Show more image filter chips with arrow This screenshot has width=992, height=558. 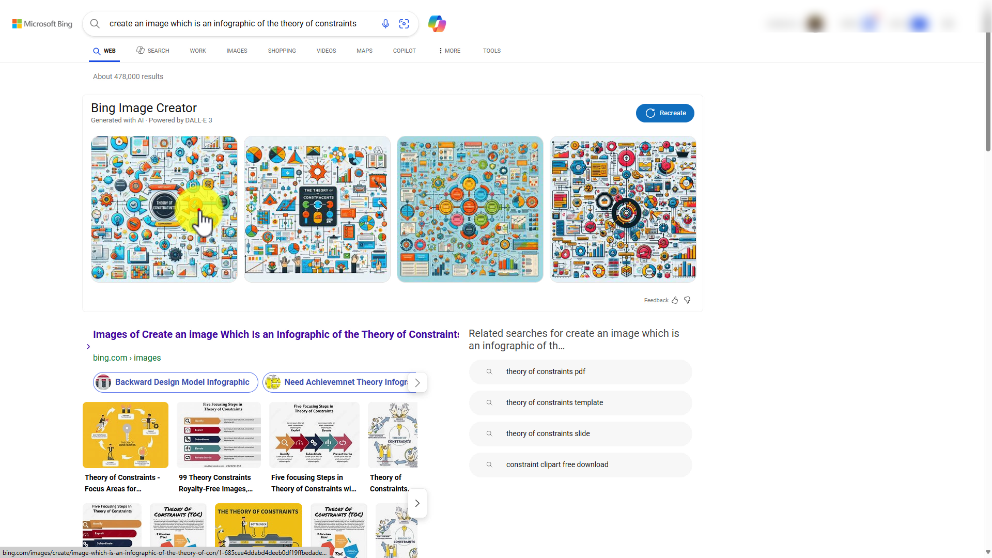(x=417, y=382)
